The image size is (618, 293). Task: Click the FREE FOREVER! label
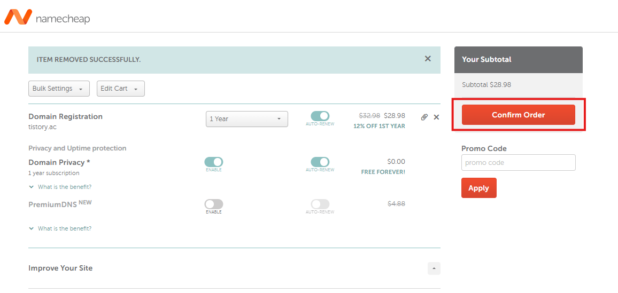coord(383,172)
